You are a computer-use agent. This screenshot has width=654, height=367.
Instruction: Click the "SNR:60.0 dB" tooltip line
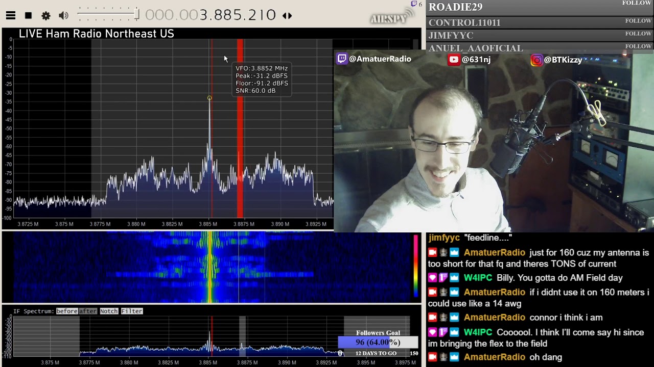click(255, 91)
